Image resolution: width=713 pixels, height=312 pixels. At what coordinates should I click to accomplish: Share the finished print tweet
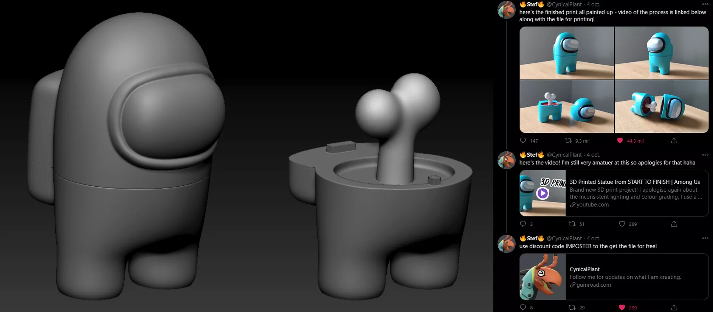point(674,141)
